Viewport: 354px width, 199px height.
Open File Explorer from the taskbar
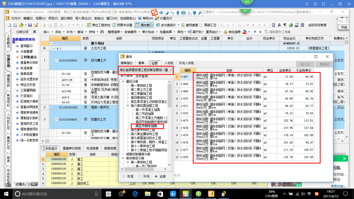click(x=147, y=194)
